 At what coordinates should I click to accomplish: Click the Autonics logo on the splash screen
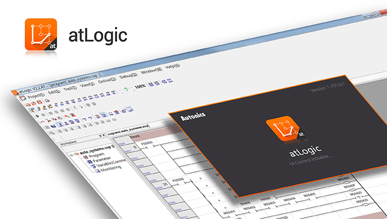click(193, 116)
